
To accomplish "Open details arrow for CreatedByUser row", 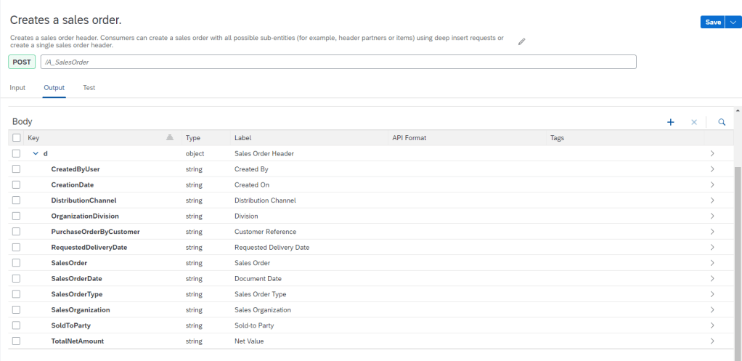I will point(712,169).
